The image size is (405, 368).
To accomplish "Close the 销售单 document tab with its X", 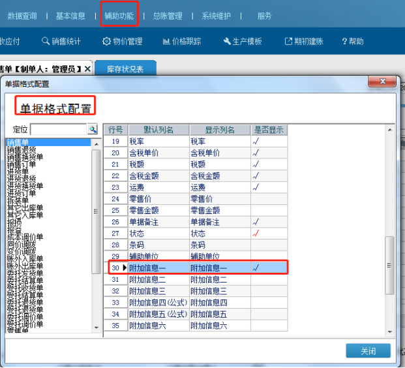I will (x=87, y=69).
